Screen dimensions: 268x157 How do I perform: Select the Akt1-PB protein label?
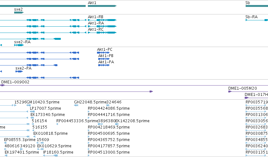pos(106,55)
